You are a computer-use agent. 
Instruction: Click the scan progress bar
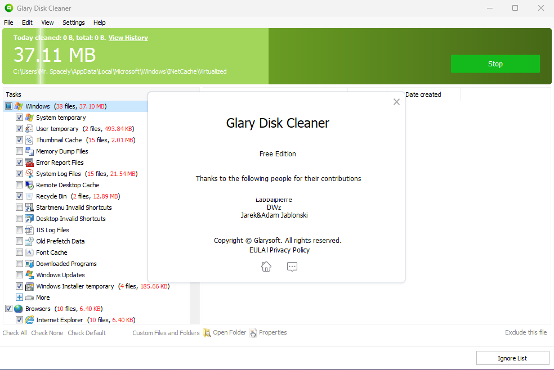277,56
